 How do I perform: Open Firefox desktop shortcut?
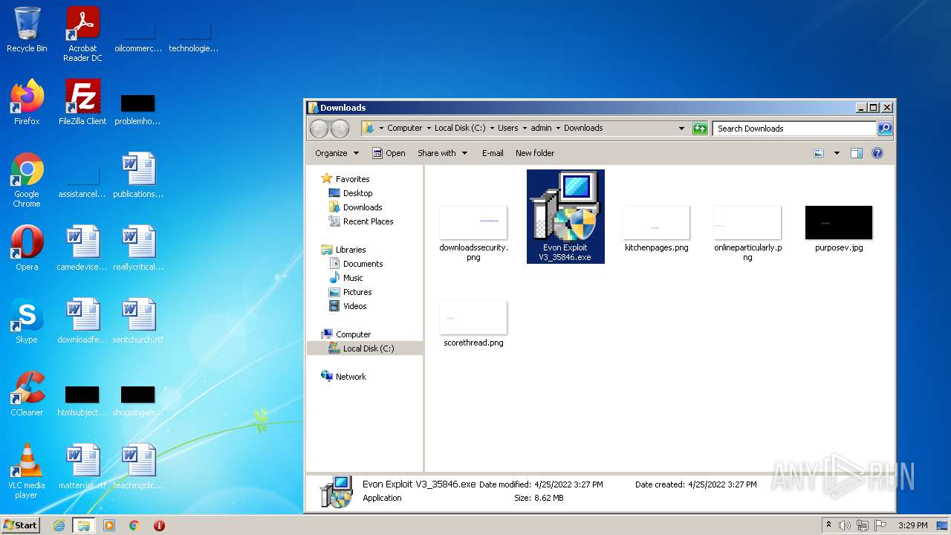coord(27,102)
